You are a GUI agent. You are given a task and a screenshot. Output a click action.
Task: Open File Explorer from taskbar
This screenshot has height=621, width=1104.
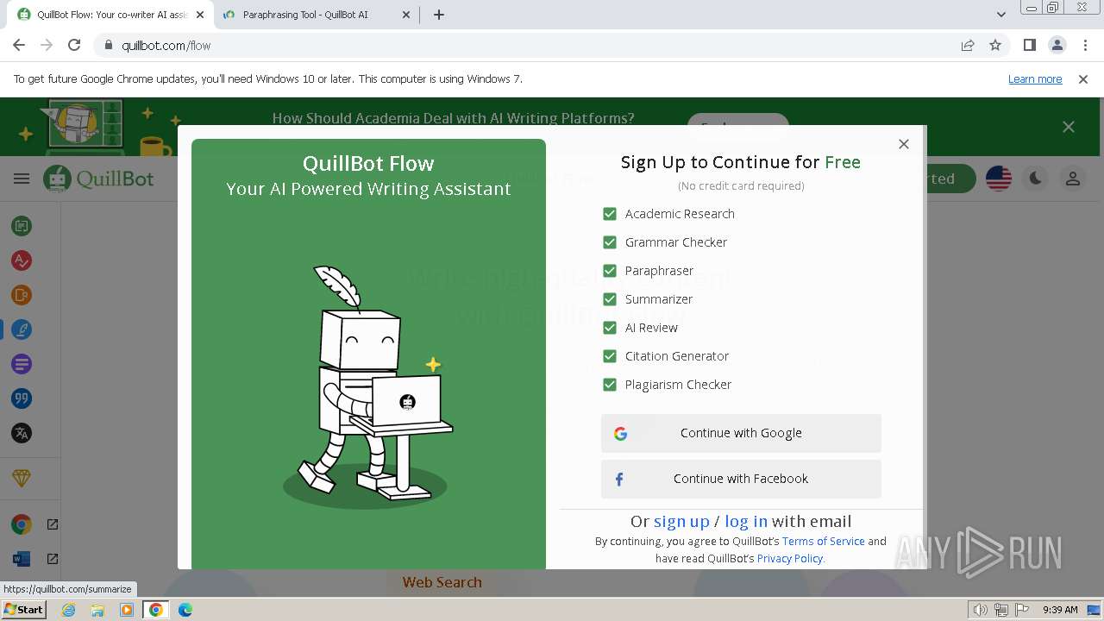97,610
